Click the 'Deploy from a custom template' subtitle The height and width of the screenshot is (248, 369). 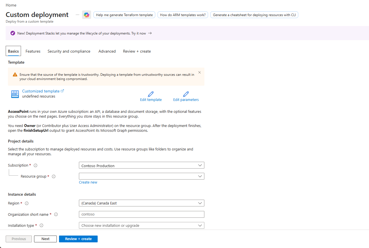(x=30, y=21)
